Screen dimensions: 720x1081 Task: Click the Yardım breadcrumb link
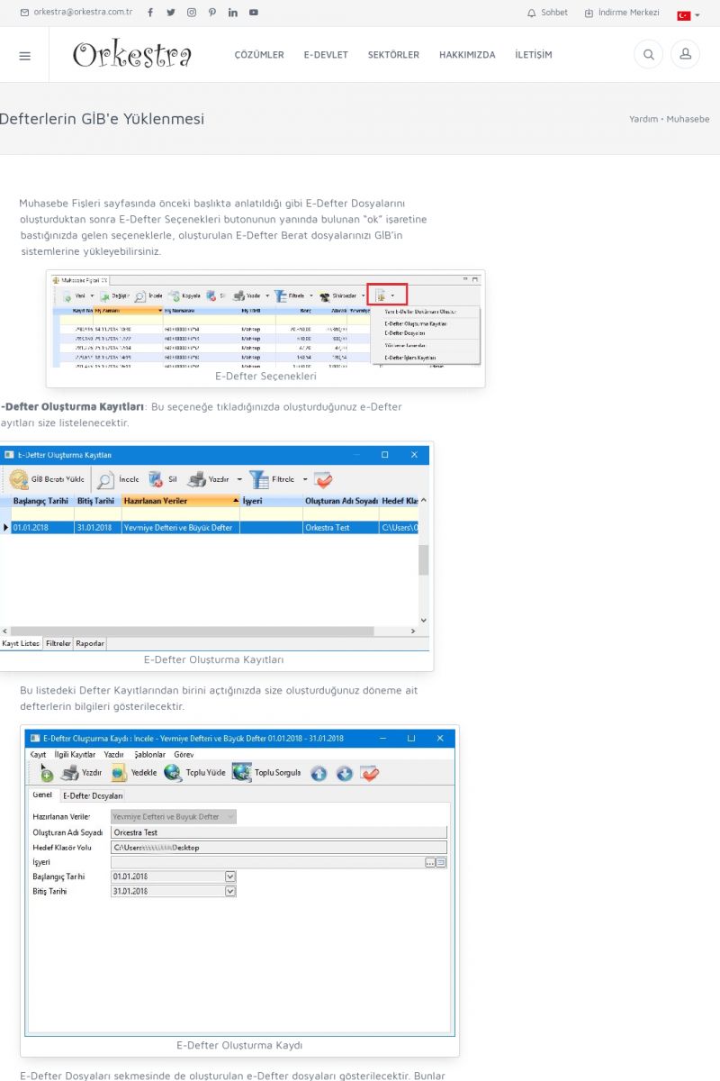643,119
